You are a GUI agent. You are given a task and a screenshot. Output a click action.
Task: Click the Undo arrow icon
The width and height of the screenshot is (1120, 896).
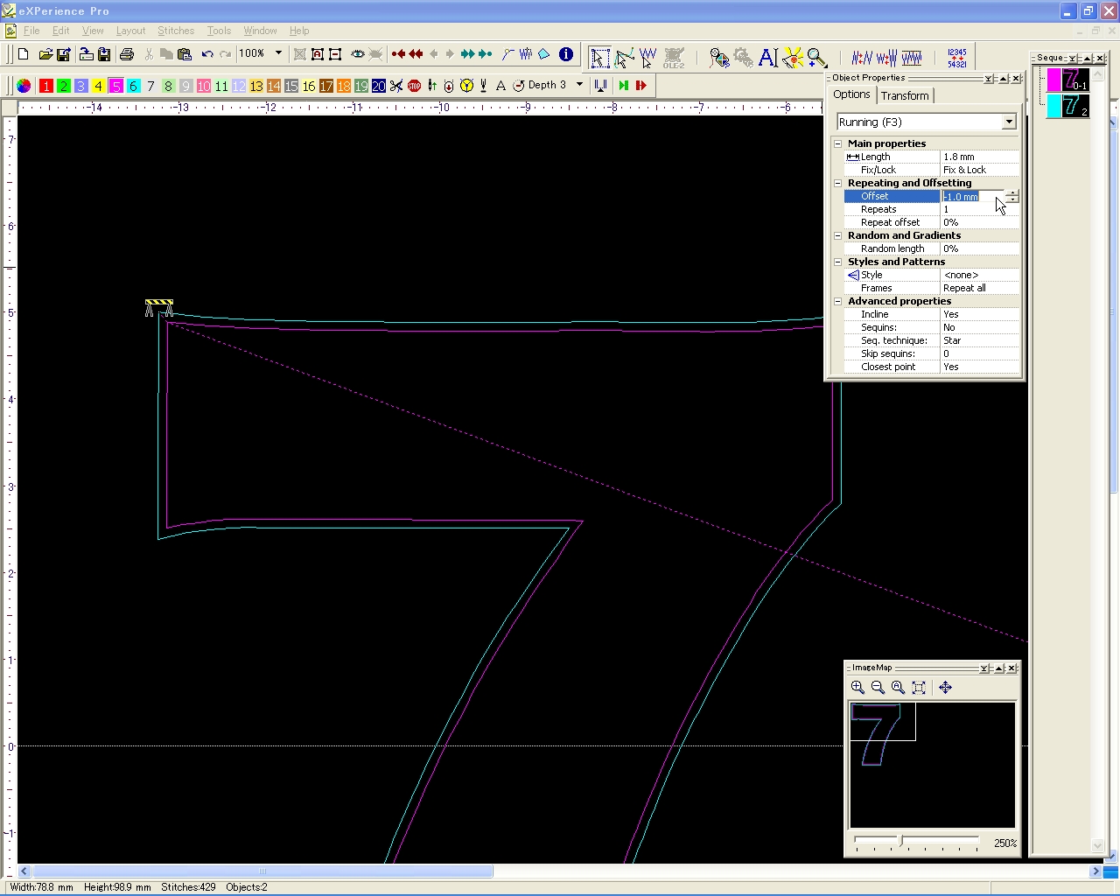pos(207,54)
